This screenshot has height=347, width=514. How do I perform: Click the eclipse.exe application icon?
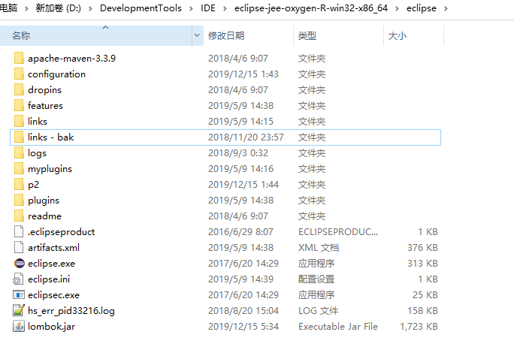[x=20, y=264]
